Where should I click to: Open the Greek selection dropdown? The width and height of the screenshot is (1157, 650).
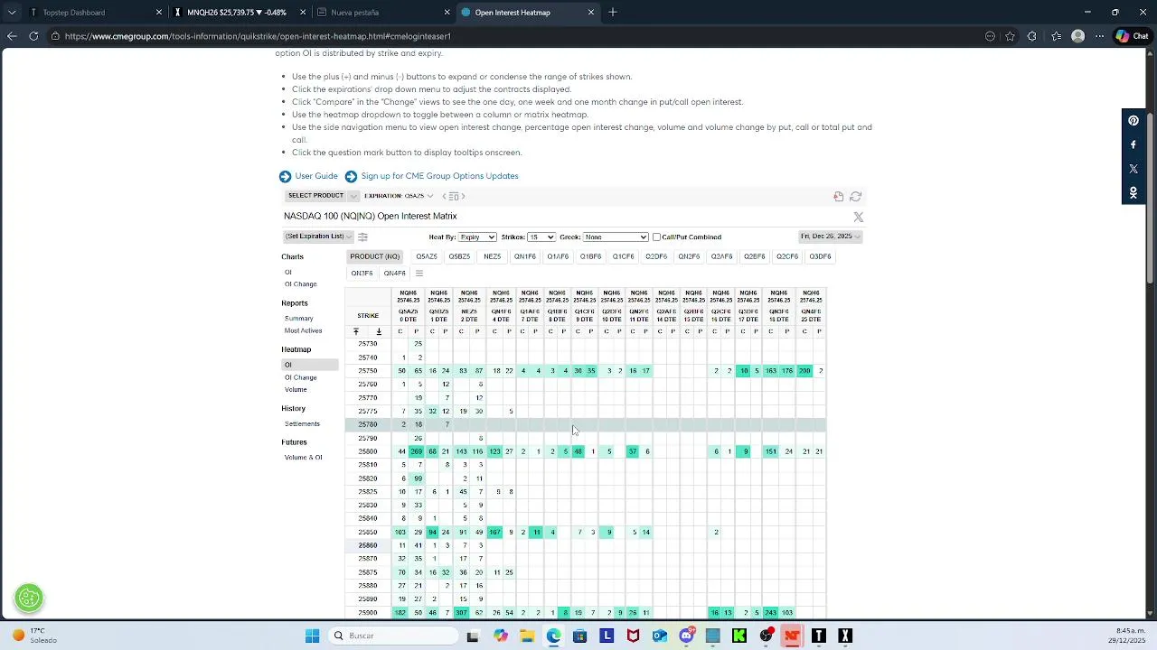(616, 237)
